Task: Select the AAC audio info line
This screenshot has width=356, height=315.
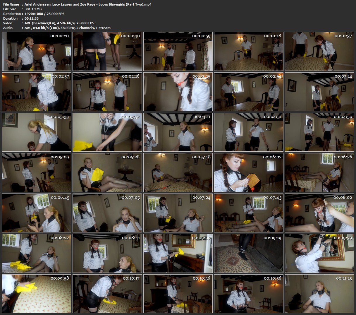Action: tap(68, 28)
